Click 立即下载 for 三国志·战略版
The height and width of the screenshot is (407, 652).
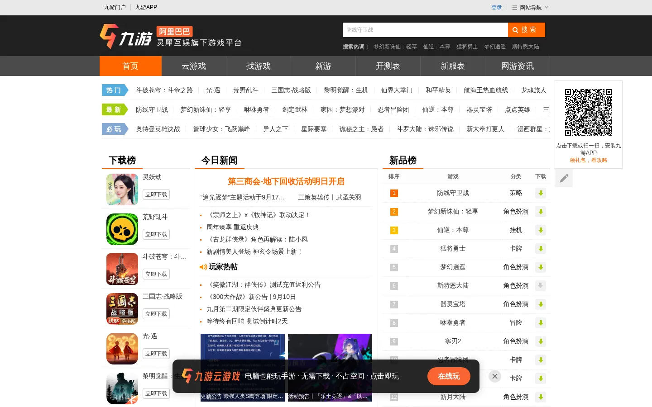156,314
